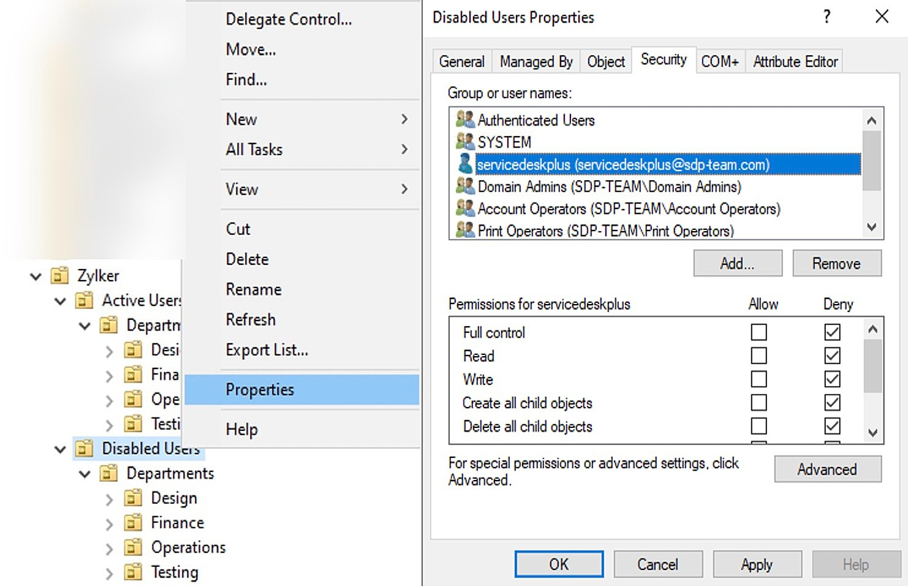Viewport: 908px width, 586px height.
Task: Collapse the Zylker tree node
Action: tap(36, 276)
